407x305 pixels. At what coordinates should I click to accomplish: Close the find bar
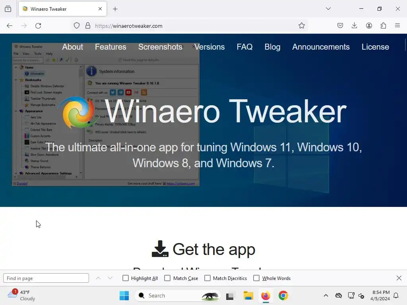399,278
